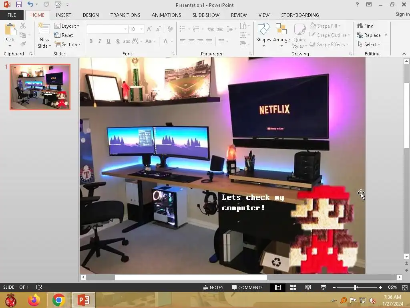The width and height of the screenshot is (410, 308).
Task: Click the Save icon in quick access toolbar
Action: click(18, 4)
